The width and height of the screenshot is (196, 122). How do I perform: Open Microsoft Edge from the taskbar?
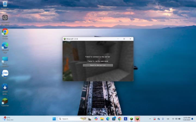108,119
